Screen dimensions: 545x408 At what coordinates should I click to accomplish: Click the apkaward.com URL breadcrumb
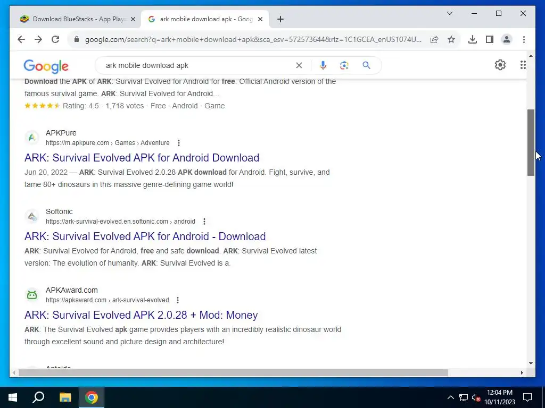pyautogui.click(x=108, y=300)
